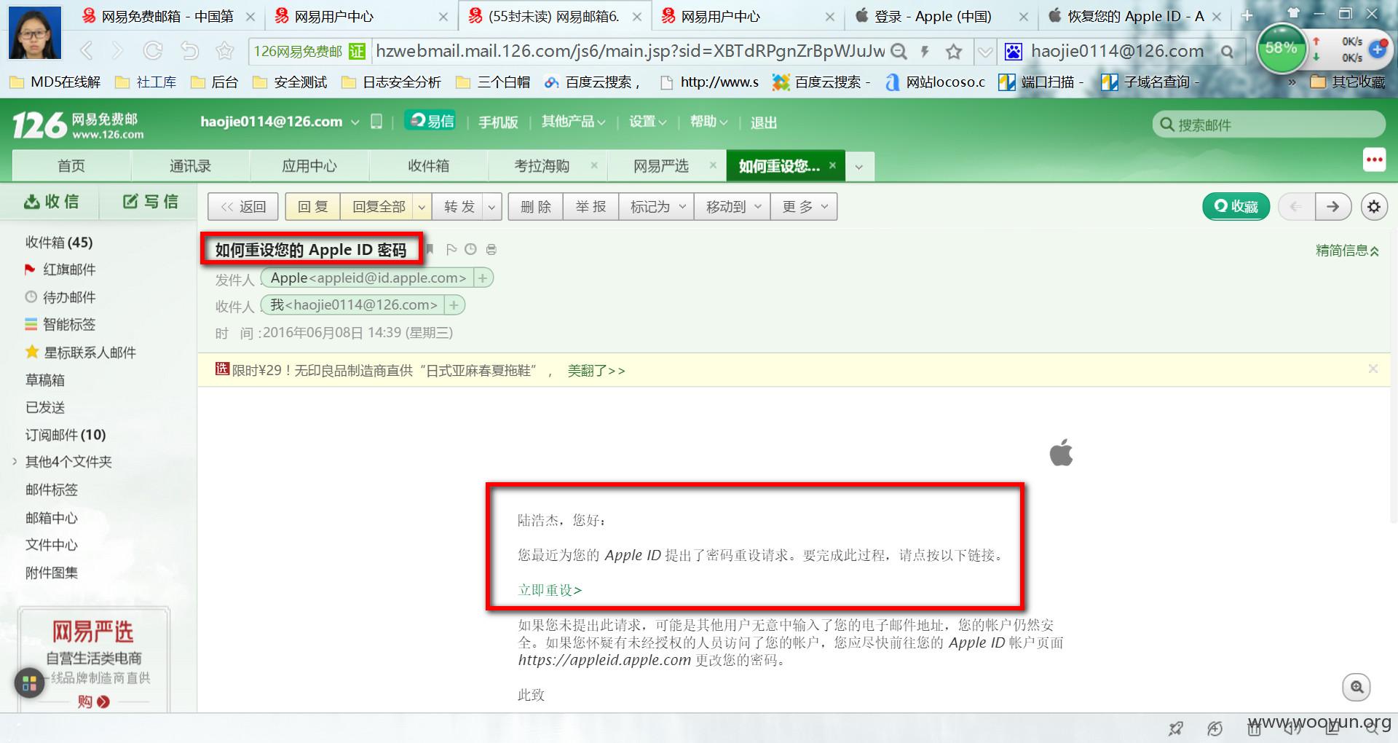Click 返回 button
This screenshot has height=743, width=1398.
pos(242,207)
